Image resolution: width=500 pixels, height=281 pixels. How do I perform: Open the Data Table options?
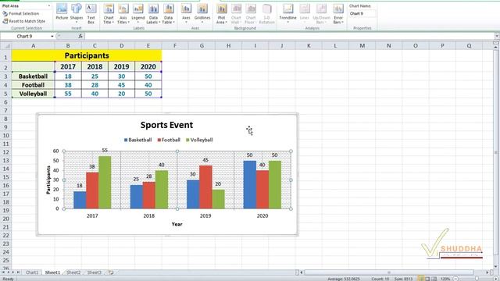click(x=169, y=13)
